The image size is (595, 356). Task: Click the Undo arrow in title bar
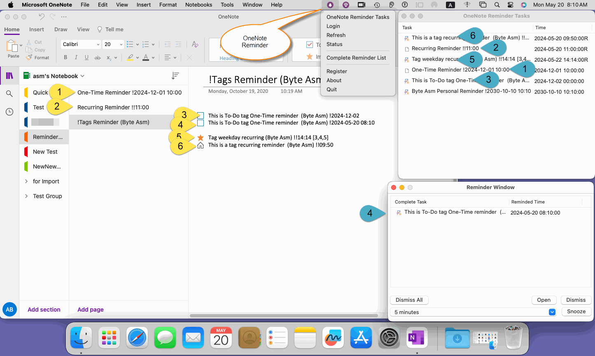(42, 17)
